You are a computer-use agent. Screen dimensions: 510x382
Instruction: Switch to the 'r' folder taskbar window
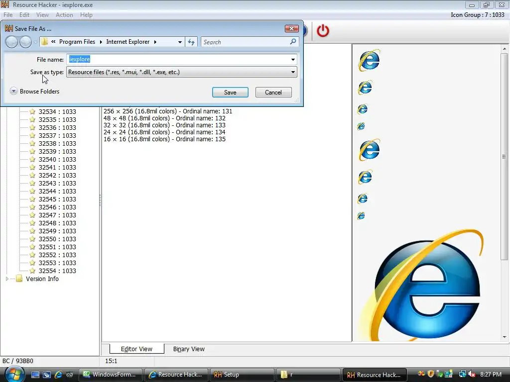308,375
